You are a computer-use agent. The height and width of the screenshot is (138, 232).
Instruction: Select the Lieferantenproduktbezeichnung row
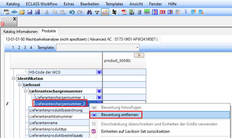[59, 110]
